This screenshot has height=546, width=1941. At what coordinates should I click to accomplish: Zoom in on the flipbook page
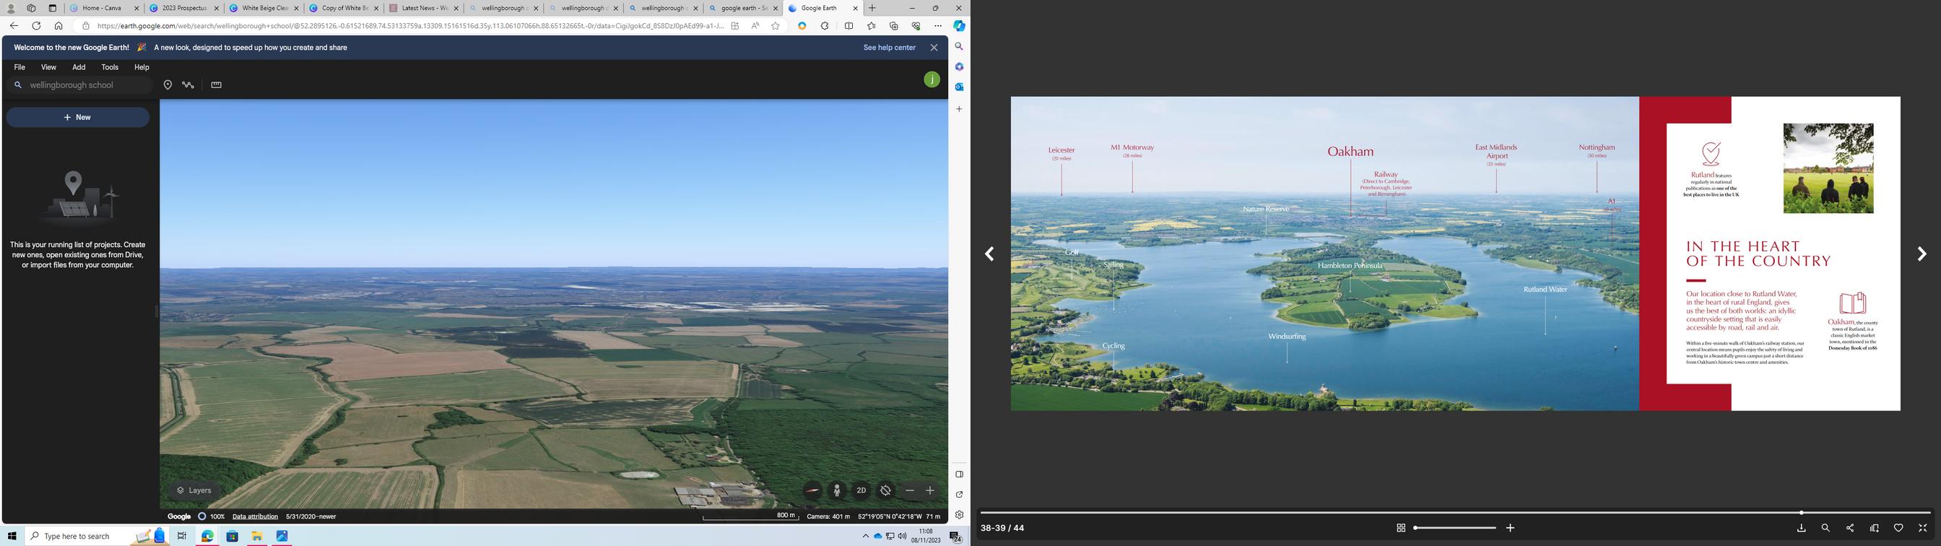pyautogui.click(x=1510, y=528)
